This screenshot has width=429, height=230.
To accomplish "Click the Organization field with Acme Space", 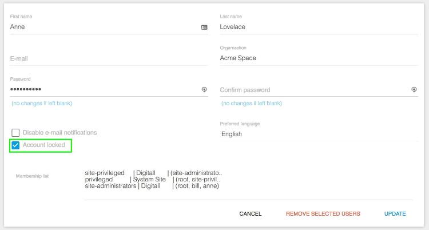I will [x=319, y=58].
